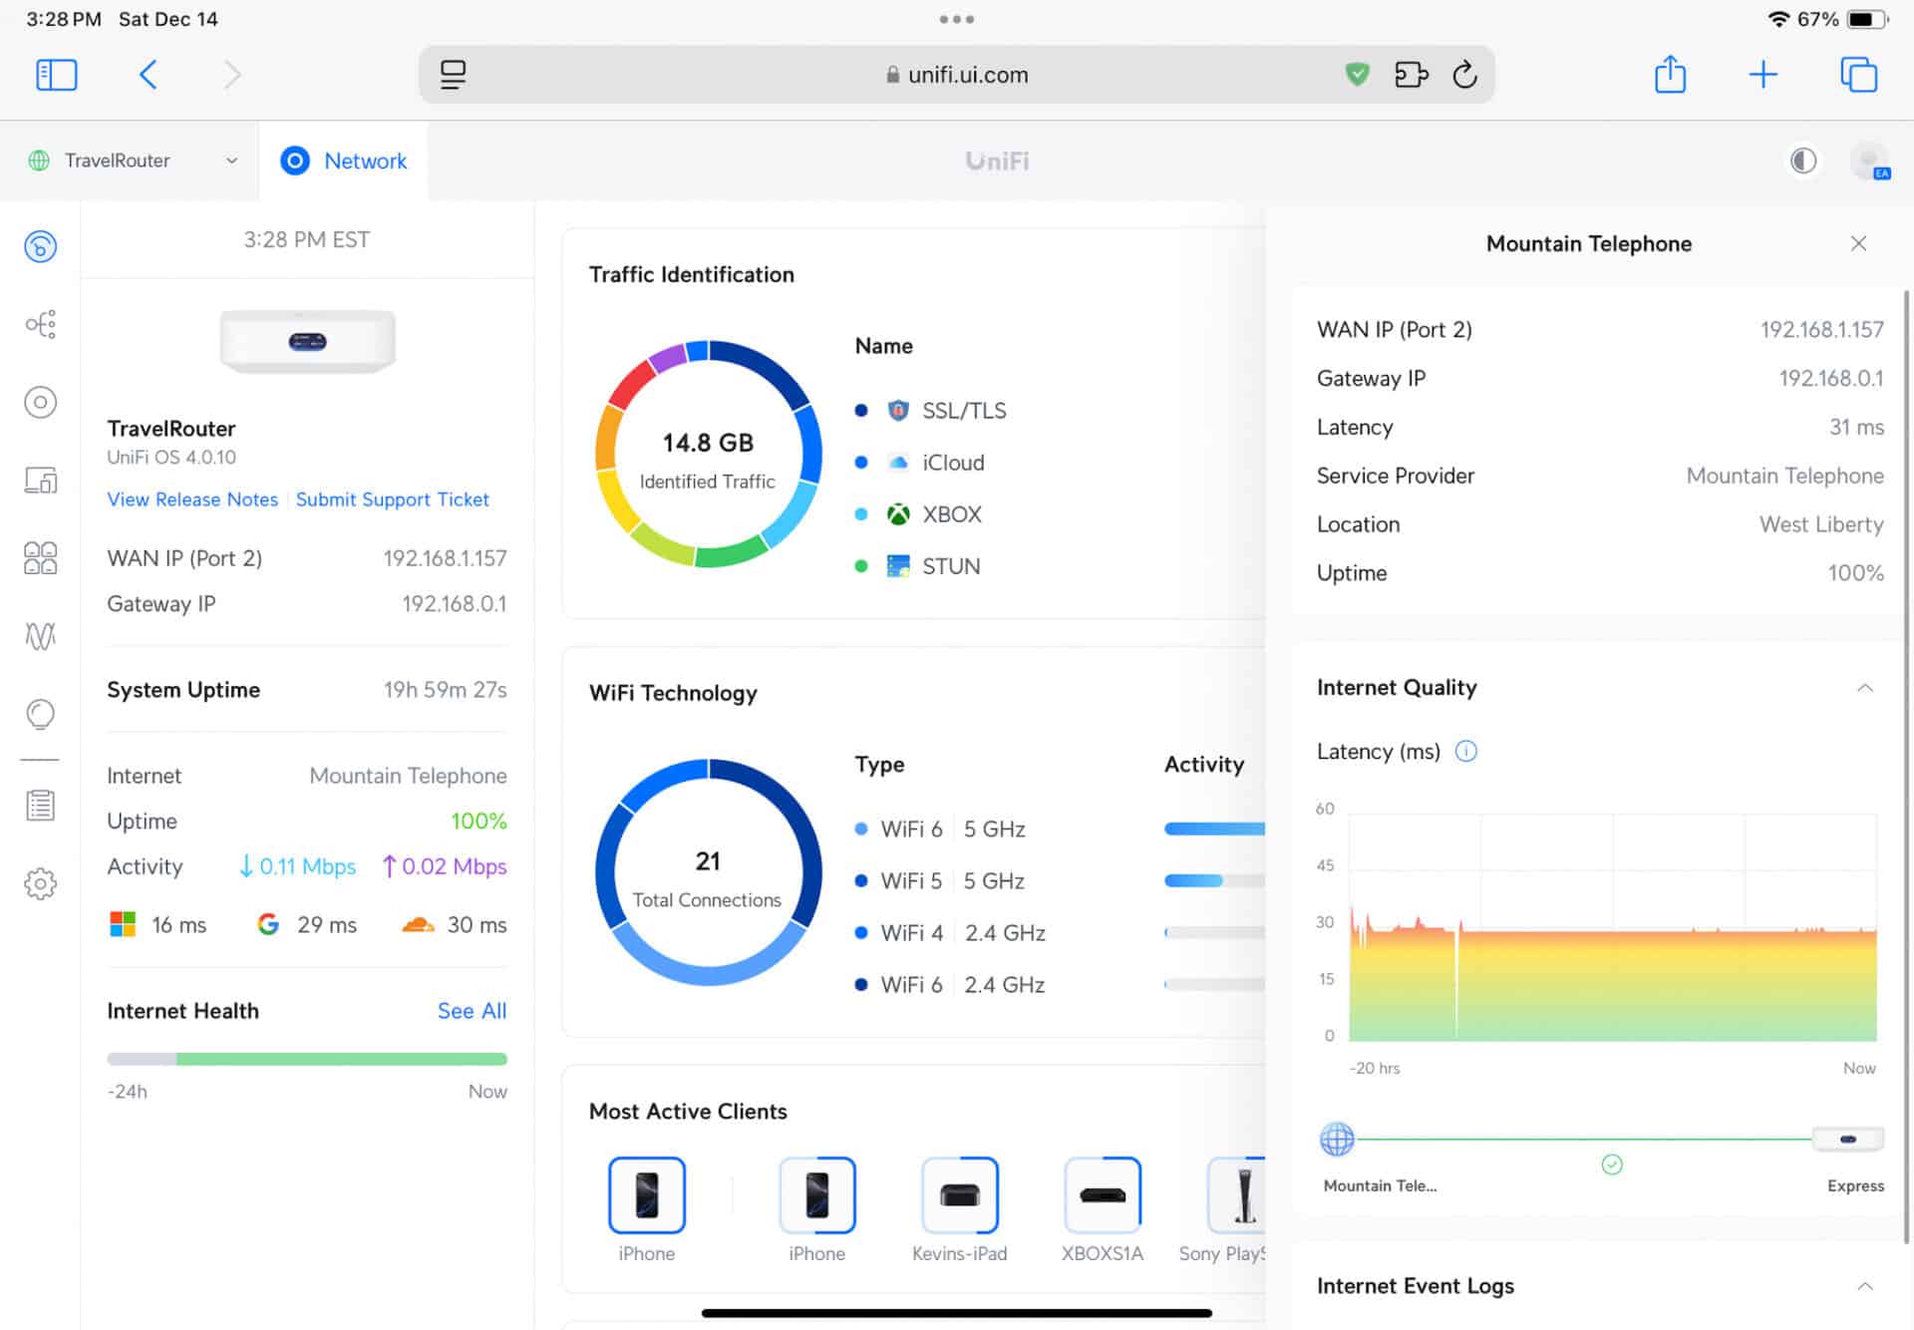
Task: Open a new Safari tab
Action: [1762, 75]
